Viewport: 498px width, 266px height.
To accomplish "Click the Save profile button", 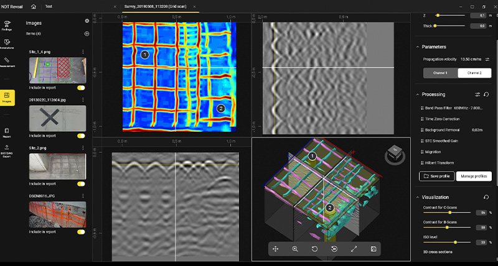I will 436,176.
